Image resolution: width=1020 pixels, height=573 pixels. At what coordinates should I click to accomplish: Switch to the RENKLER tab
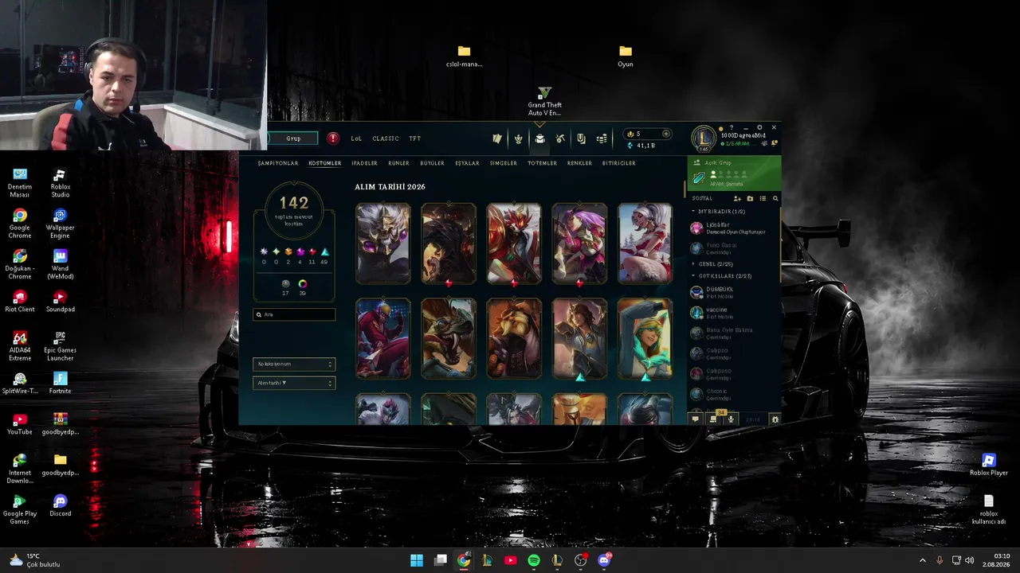579,163
